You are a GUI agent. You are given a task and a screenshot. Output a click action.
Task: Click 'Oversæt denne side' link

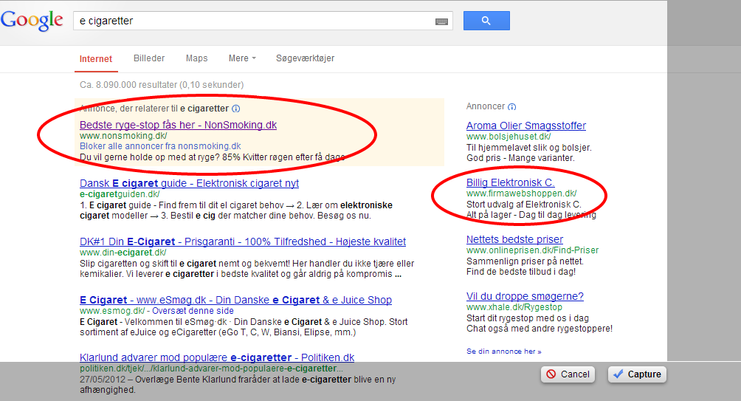[193, 311]
